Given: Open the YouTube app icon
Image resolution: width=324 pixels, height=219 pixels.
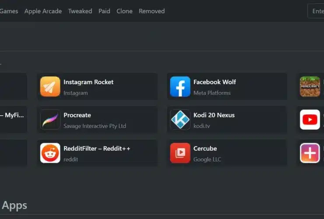Looking at the screenshot, I should pyautogui.click(x=310, y=120).
